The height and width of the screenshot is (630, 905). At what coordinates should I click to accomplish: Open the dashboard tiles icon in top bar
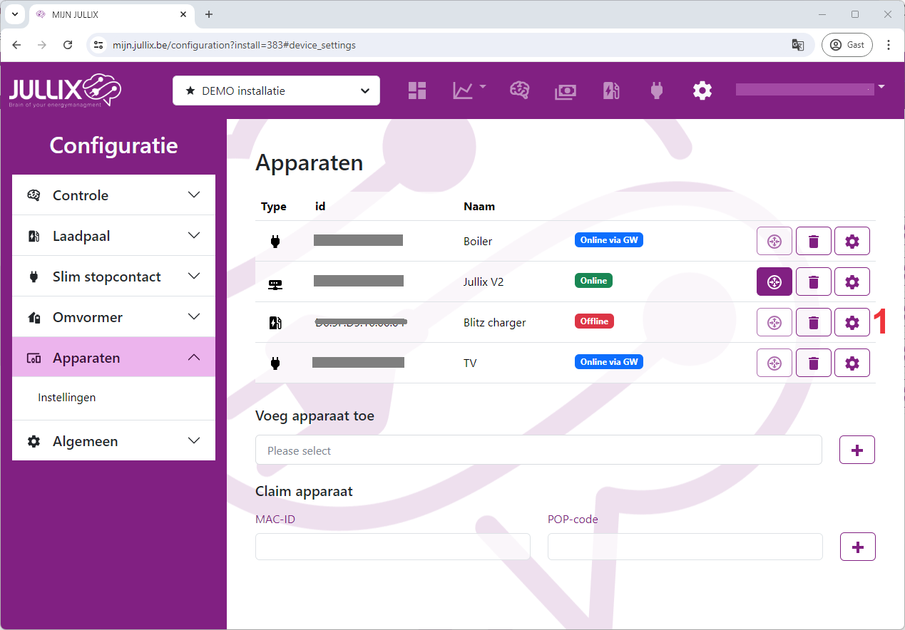point(417,91)
